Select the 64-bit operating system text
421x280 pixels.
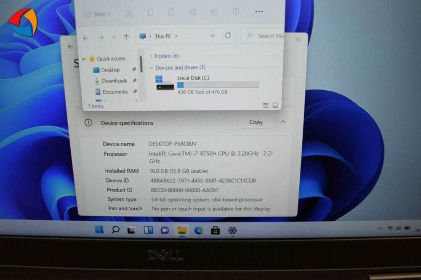point(207,199)
